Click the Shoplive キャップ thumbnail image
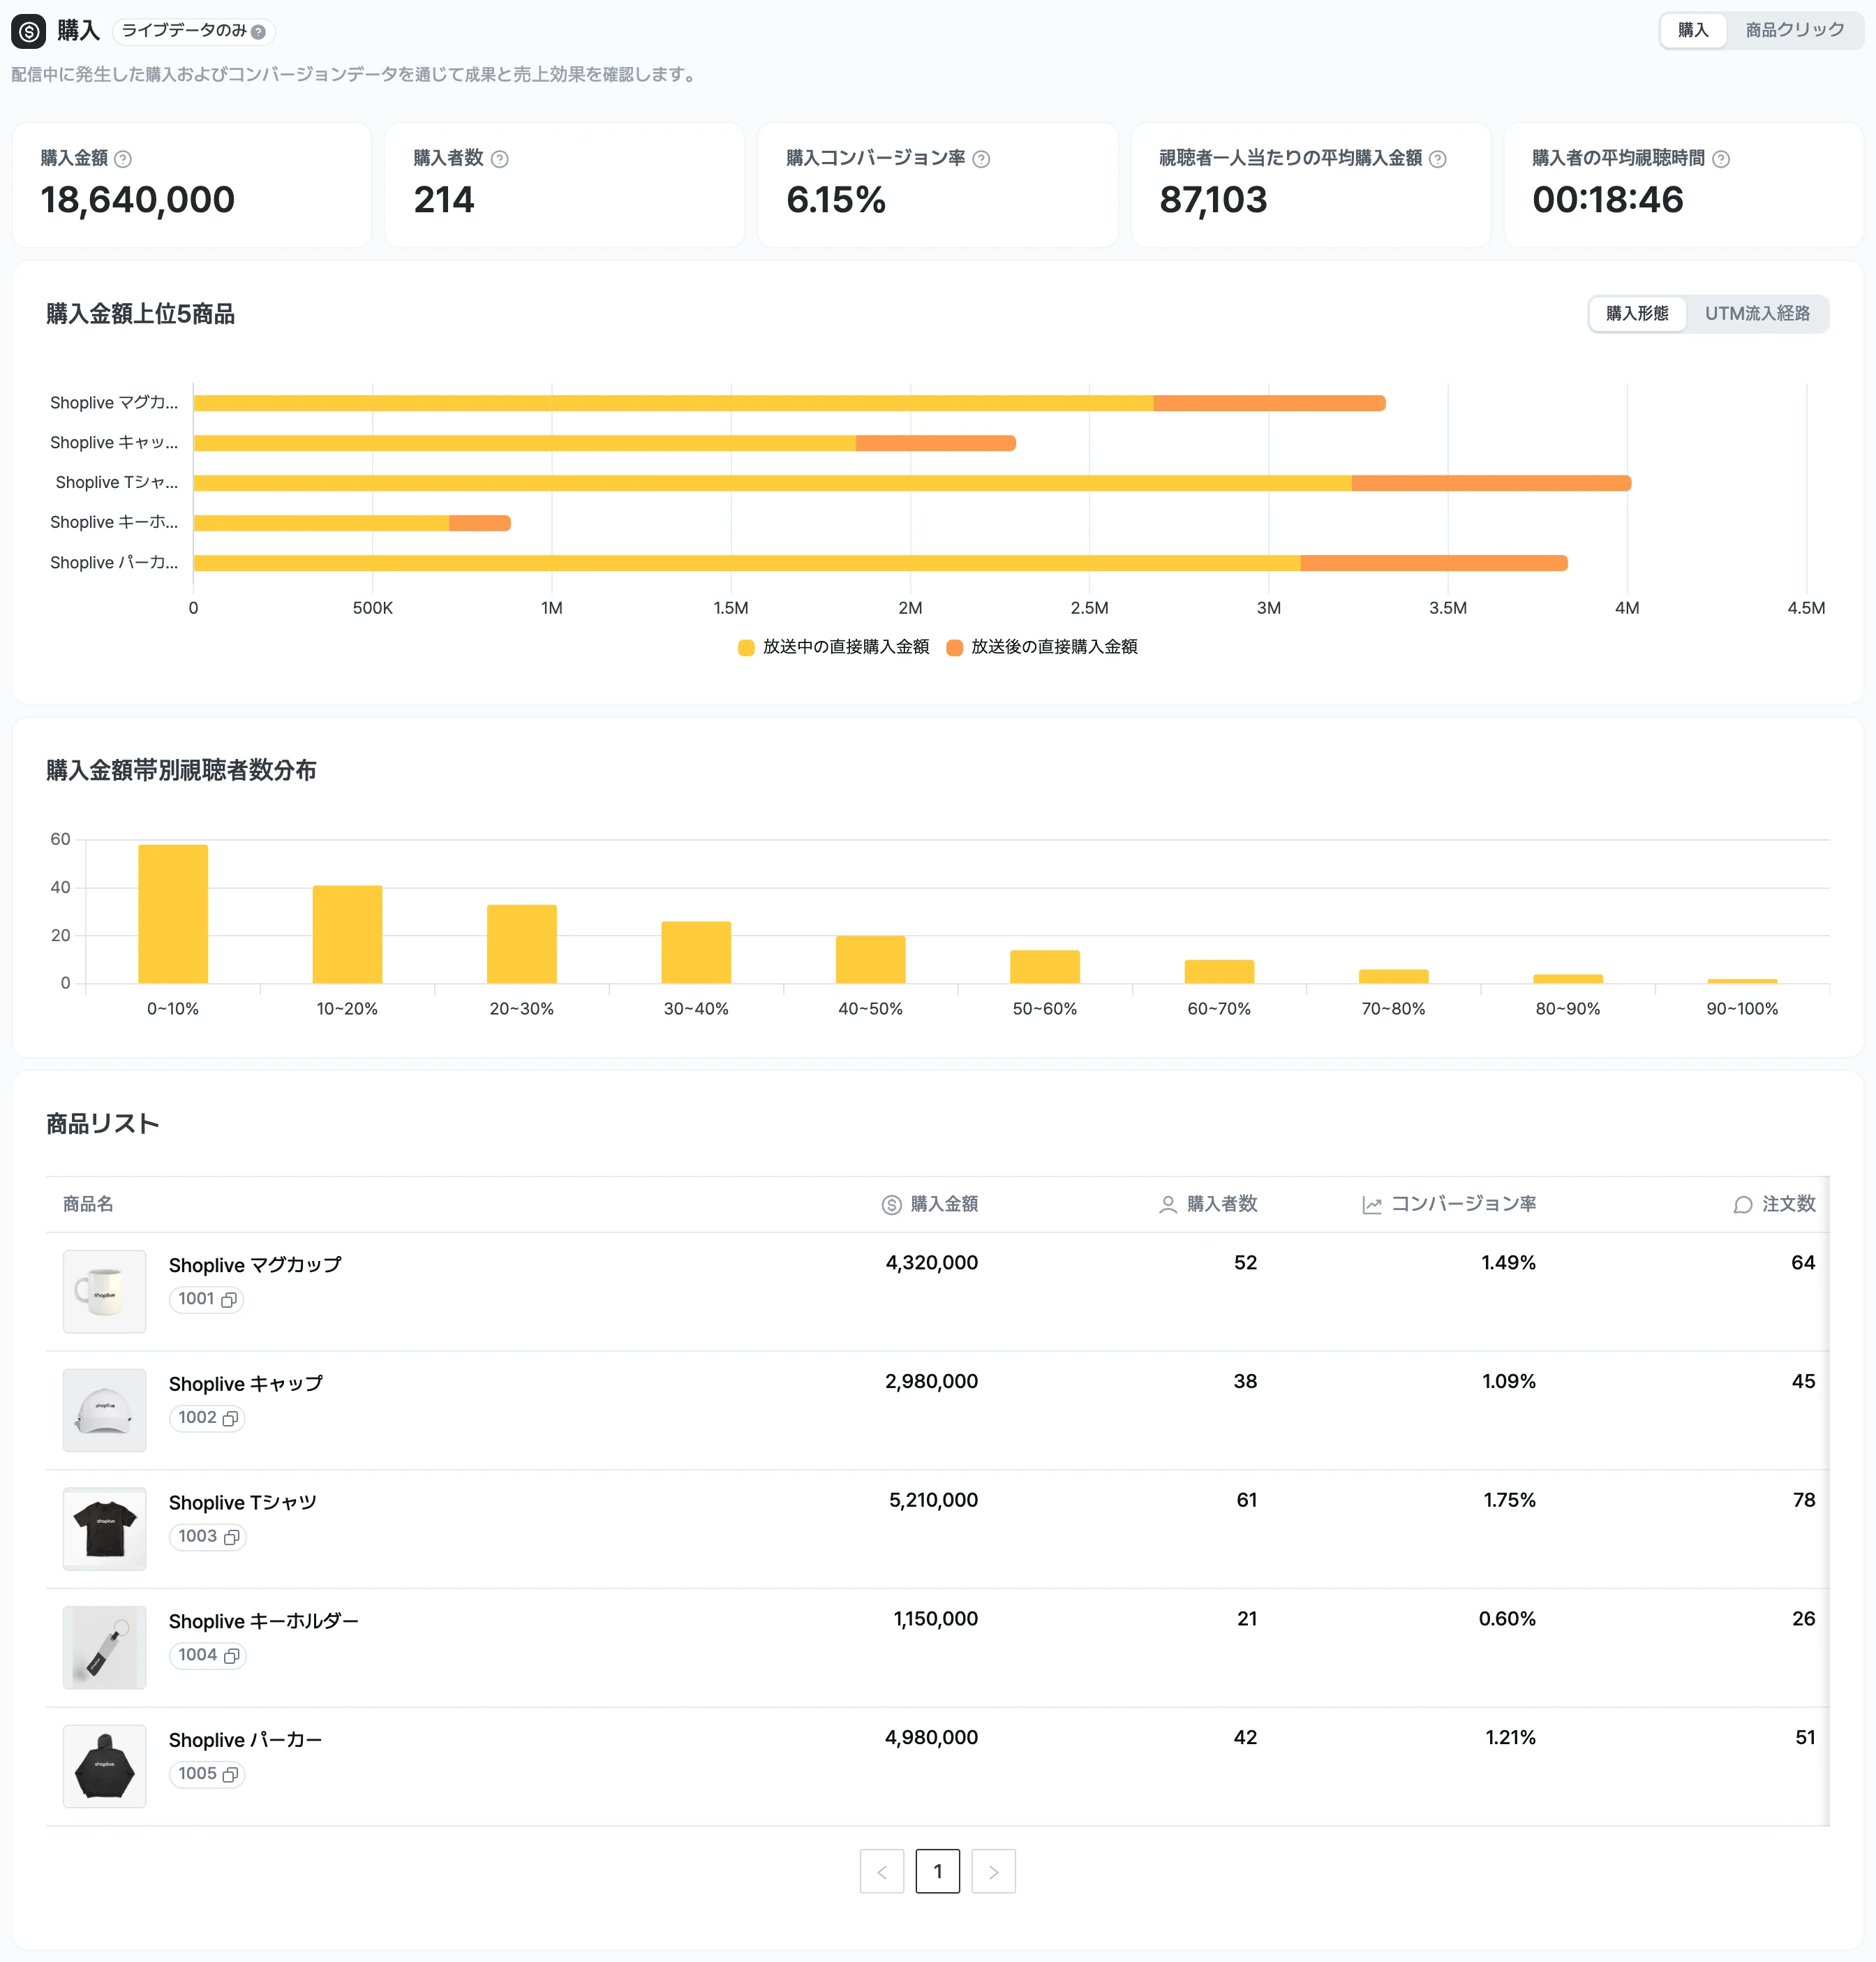Screen dimensions: 1876x1962 [x=104, y=1410]
